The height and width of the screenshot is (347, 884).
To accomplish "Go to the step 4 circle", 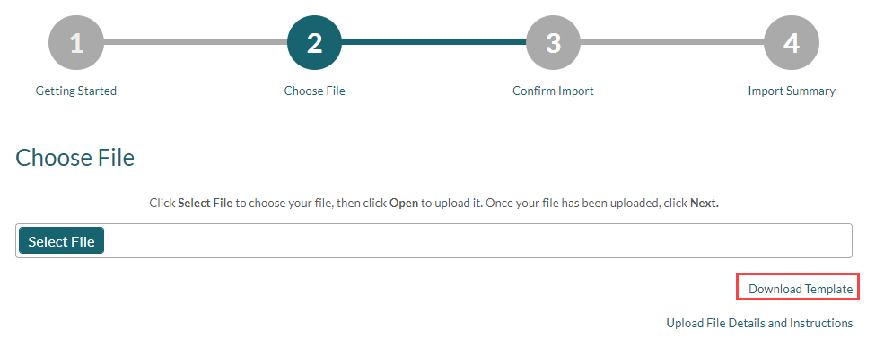I will [x=792, y=43].
